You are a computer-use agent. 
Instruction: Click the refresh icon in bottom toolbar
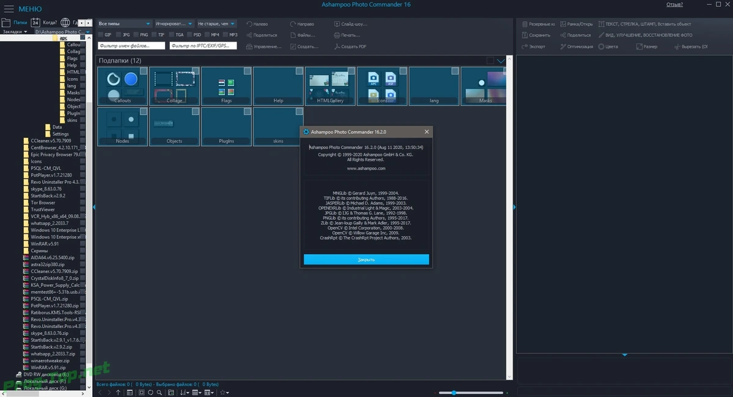coord(150,393)
